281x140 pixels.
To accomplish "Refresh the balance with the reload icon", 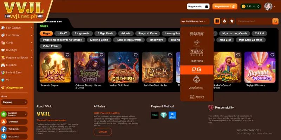I will pos(258,6).
